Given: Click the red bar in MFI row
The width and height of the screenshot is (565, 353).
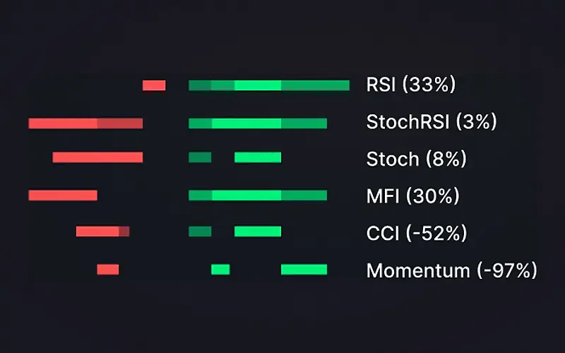Looking at the screenshot, I should 63,196.
